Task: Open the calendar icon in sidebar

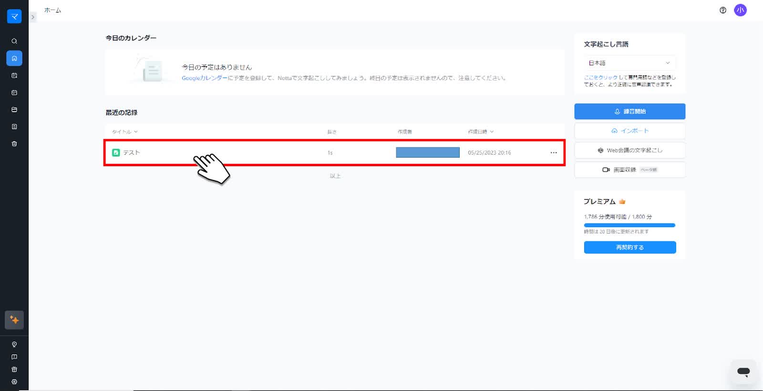Action: coord(14,92)
